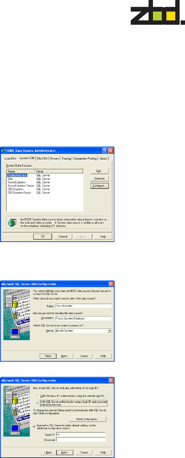Toggle Connect to SQL Server for default settings checkbox

(x=35, y=426)
